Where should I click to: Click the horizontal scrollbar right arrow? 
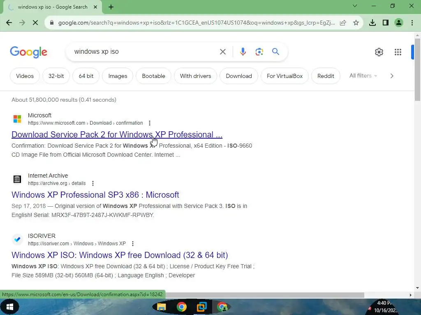[x=411, y=295]
